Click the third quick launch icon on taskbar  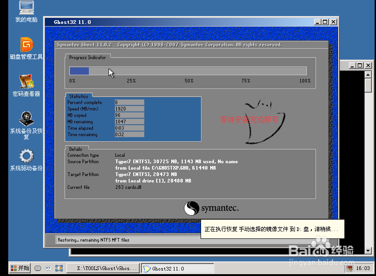(59, 268)
